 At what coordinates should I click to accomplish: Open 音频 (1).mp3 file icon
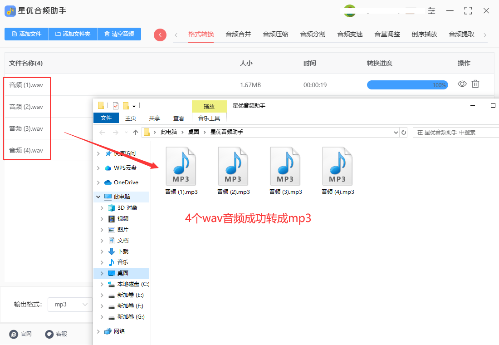[x=181, y=166]
